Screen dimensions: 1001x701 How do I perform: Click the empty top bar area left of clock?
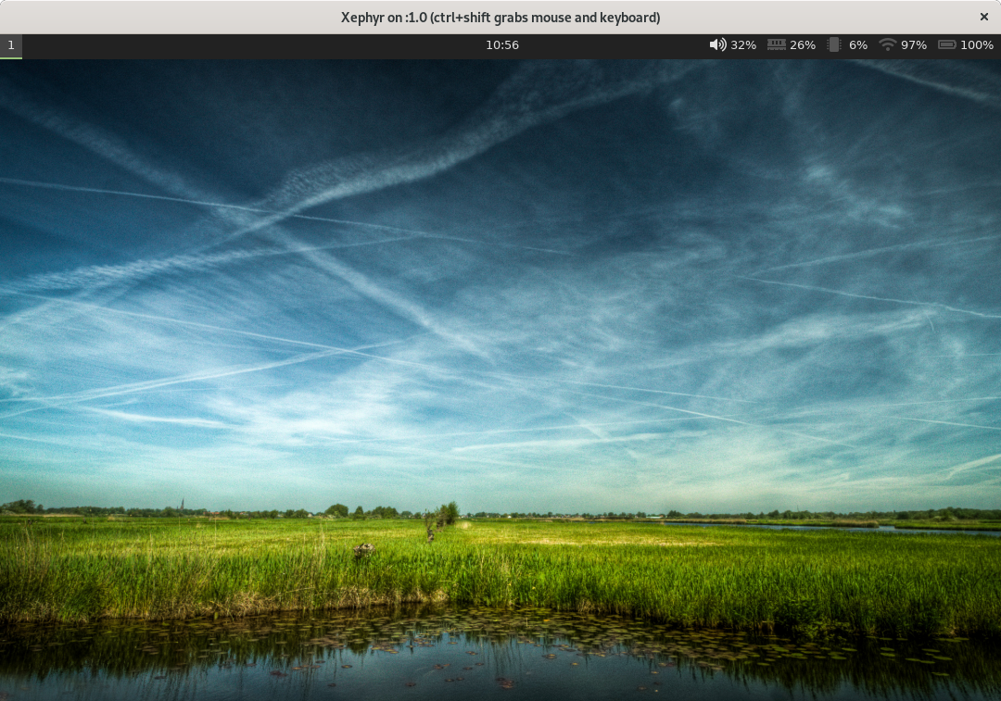click(x=250, y=44)
